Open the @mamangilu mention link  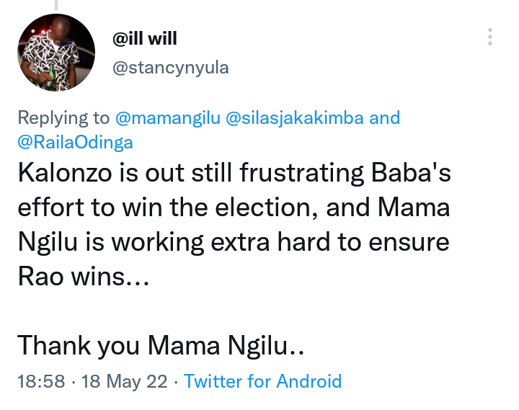pos(168,117)
